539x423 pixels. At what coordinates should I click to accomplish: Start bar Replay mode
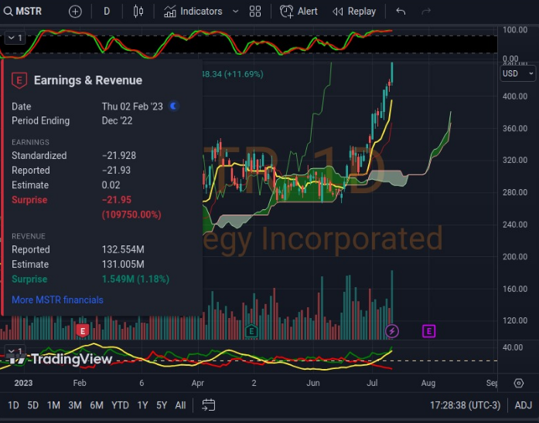pyautogui.click(x=354, y=12)
